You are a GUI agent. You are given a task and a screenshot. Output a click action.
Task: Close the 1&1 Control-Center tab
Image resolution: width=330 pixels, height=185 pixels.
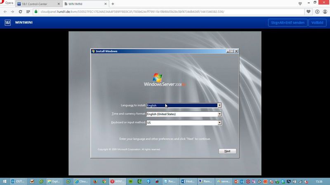pos(59,4)
